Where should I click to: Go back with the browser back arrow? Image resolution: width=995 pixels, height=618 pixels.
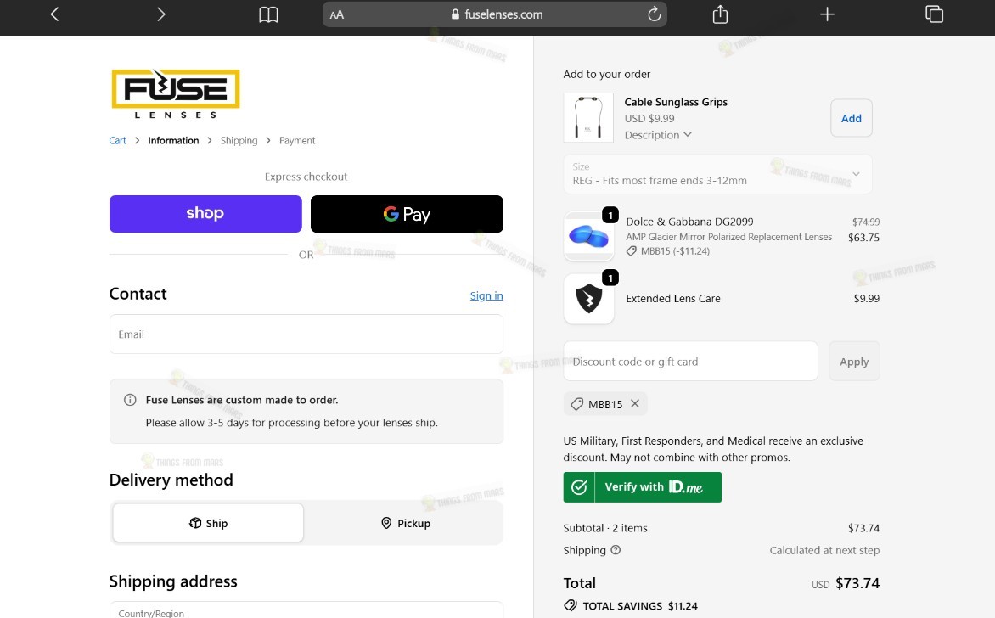54,14
